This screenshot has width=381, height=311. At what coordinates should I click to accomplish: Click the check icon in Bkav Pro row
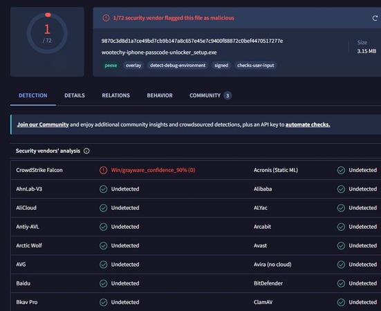click(103, 302)
